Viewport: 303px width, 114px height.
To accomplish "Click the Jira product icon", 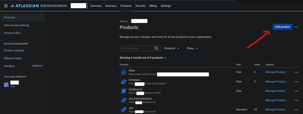I will point(123,109).
